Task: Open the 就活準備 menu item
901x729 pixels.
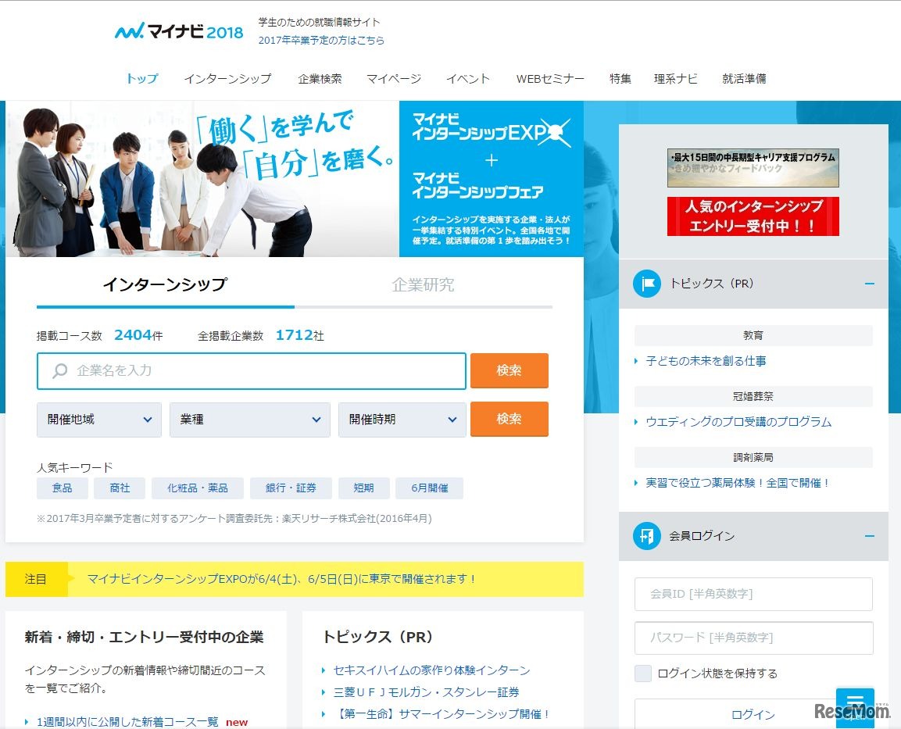Action: pos(744,79)
